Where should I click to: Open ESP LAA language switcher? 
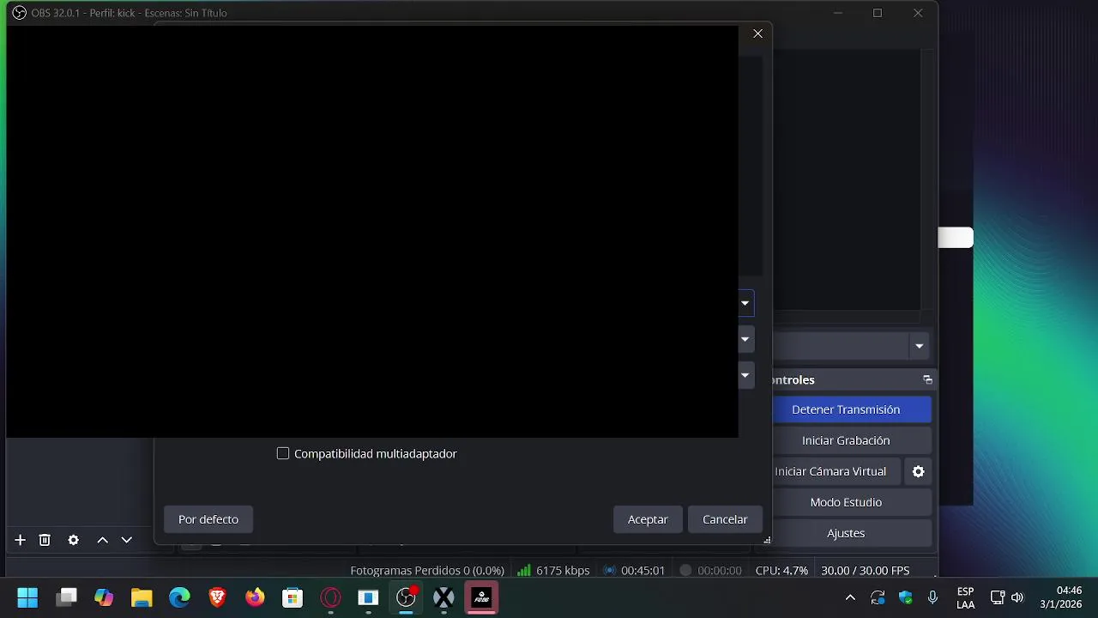click(x=965, y=597)
